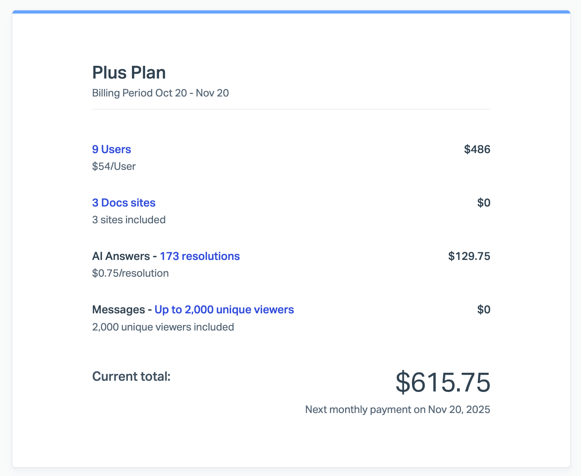Click the $0.75/resolution rate text
This screenshot has width=581, height=476.
click(x=130, y=273)
